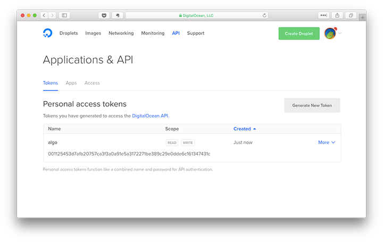Screen dimensions: 383x242
Task: Click the Pocket extension icon
Action: (104, 15)
